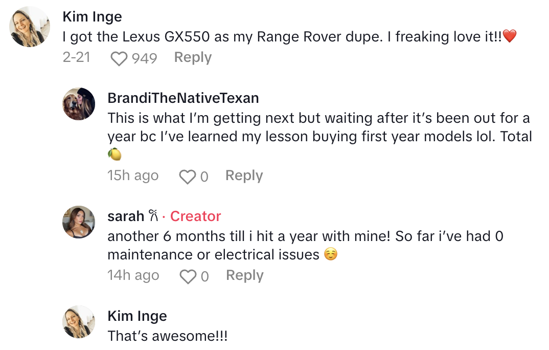Visit BrandiTheNativeTexan's profile via username
This screenshot has height=350, width=549.
[x=183, y=98]
